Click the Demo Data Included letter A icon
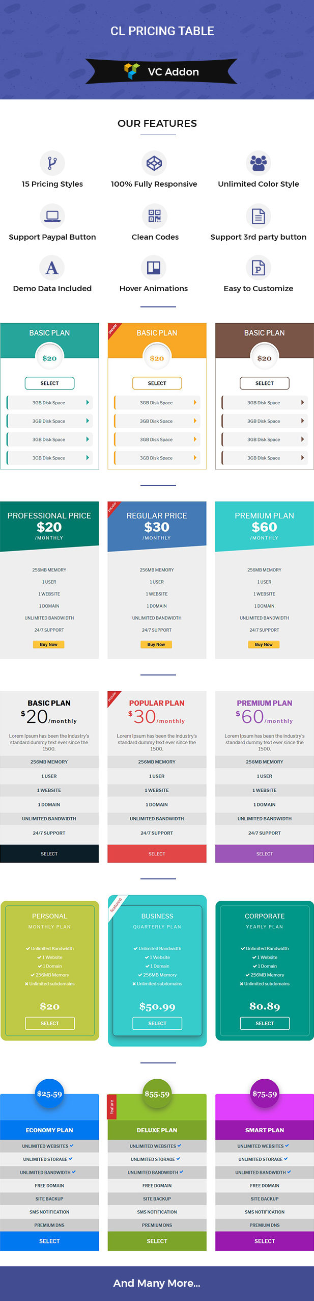Viewport: 314px width, 1301px height. pos(52,268)
